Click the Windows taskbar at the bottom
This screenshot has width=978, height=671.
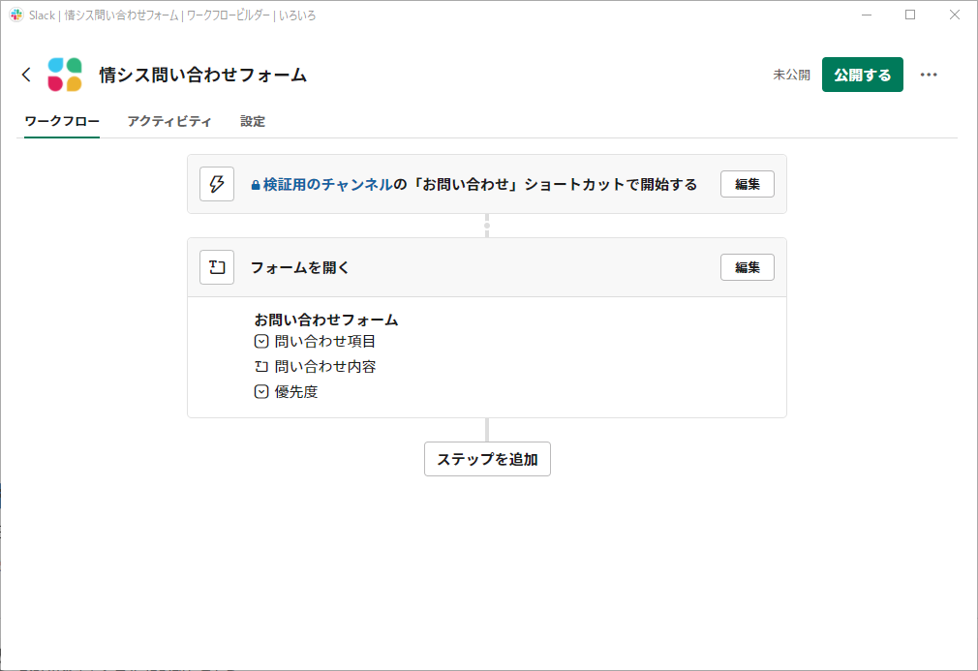coord(489,666)
